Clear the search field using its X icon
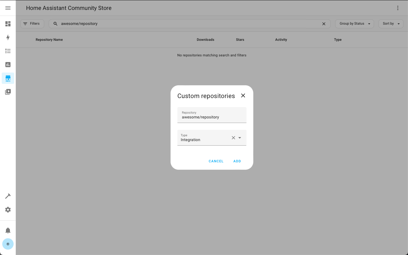 pos(324,24)
